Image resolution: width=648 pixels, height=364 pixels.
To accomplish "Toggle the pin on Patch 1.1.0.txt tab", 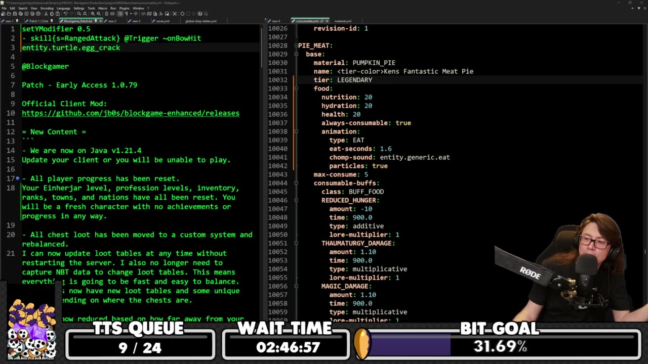I will (x=52, y=21).
